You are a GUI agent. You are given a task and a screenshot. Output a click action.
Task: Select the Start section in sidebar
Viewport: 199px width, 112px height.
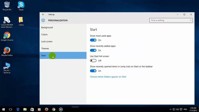coord(63,55)
